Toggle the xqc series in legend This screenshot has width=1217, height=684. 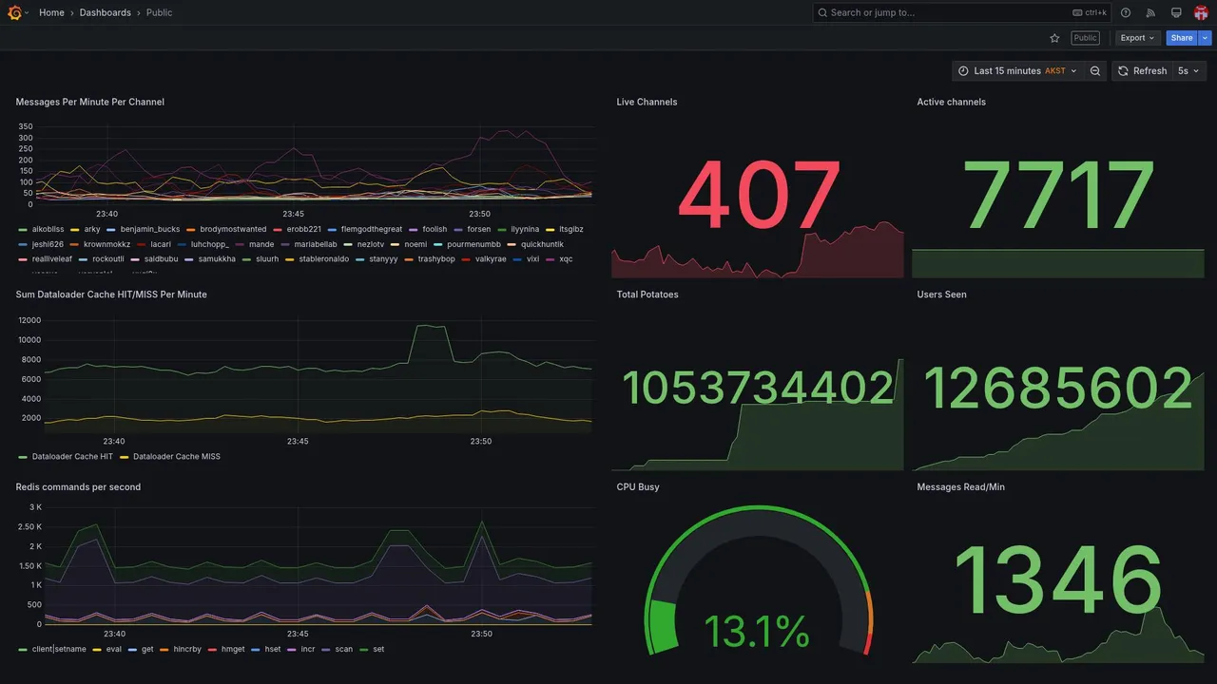click(x=566, y=258)
